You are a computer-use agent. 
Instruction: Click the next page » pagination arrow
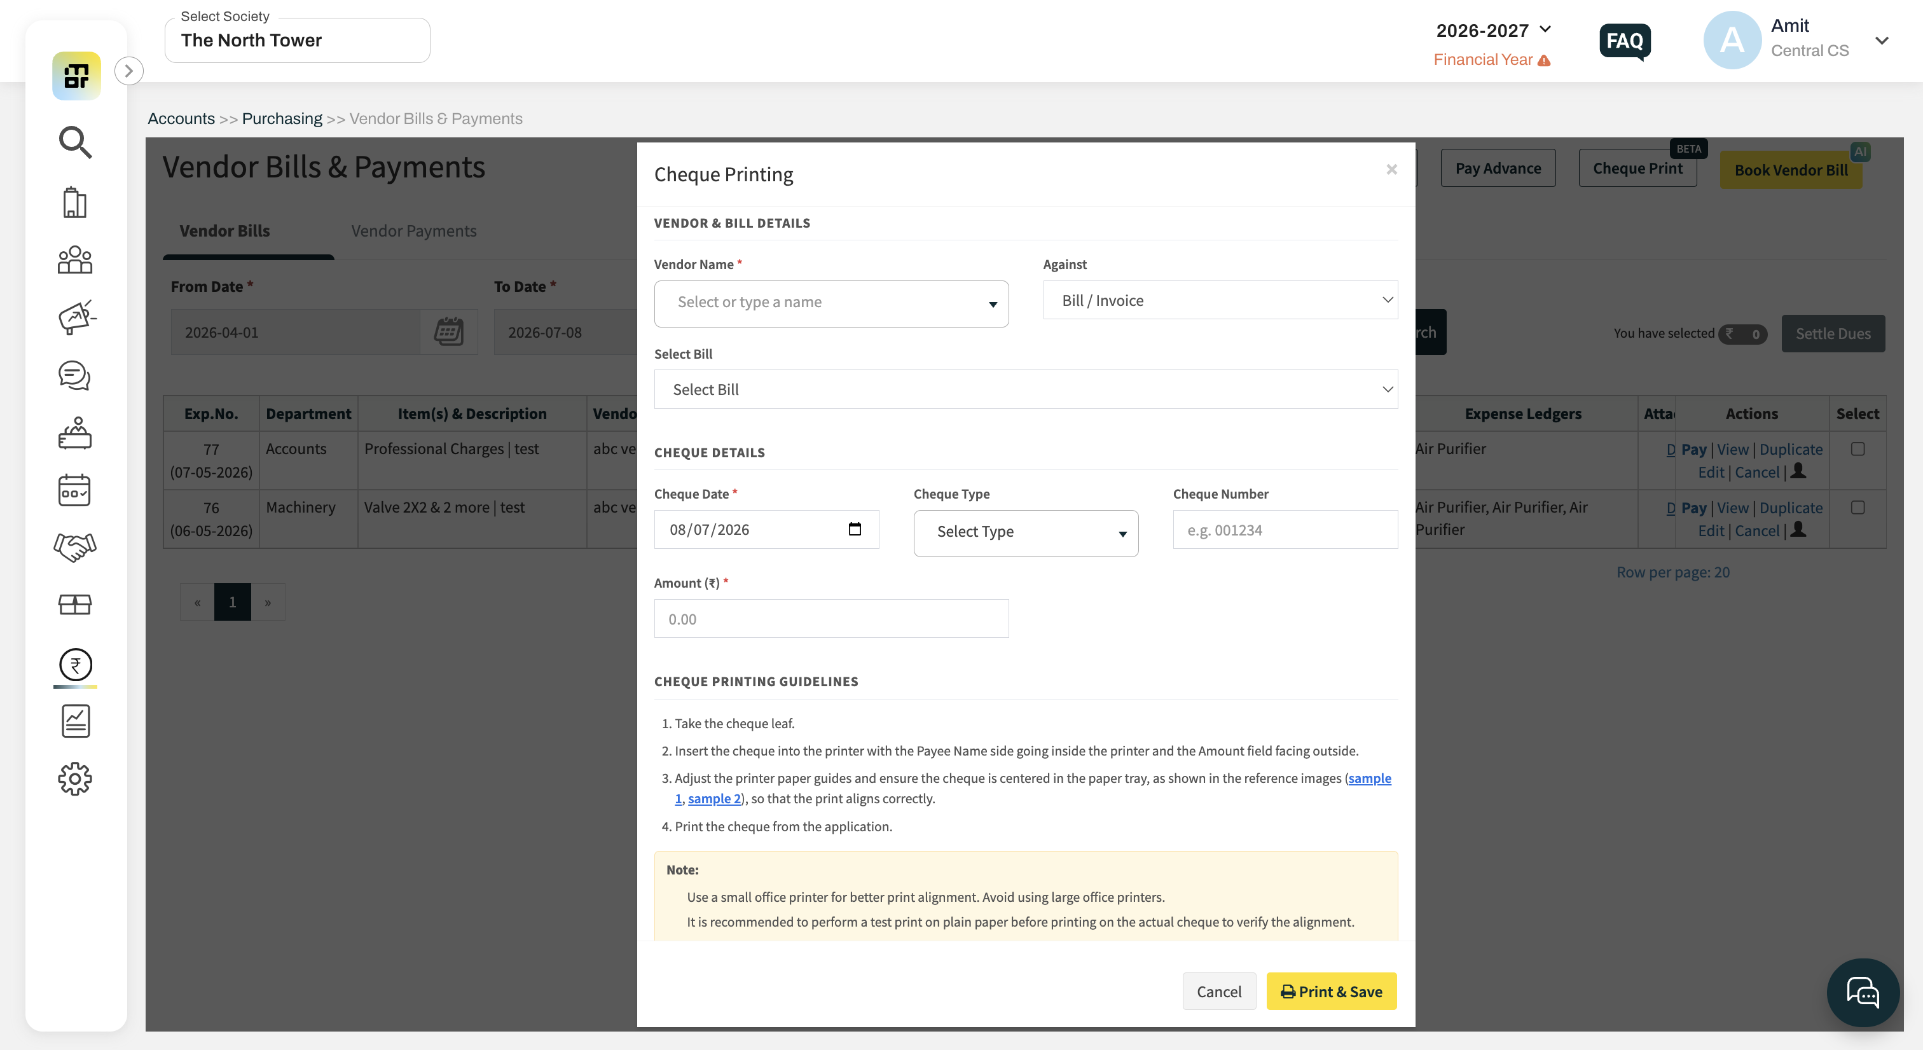click(268, 601)
